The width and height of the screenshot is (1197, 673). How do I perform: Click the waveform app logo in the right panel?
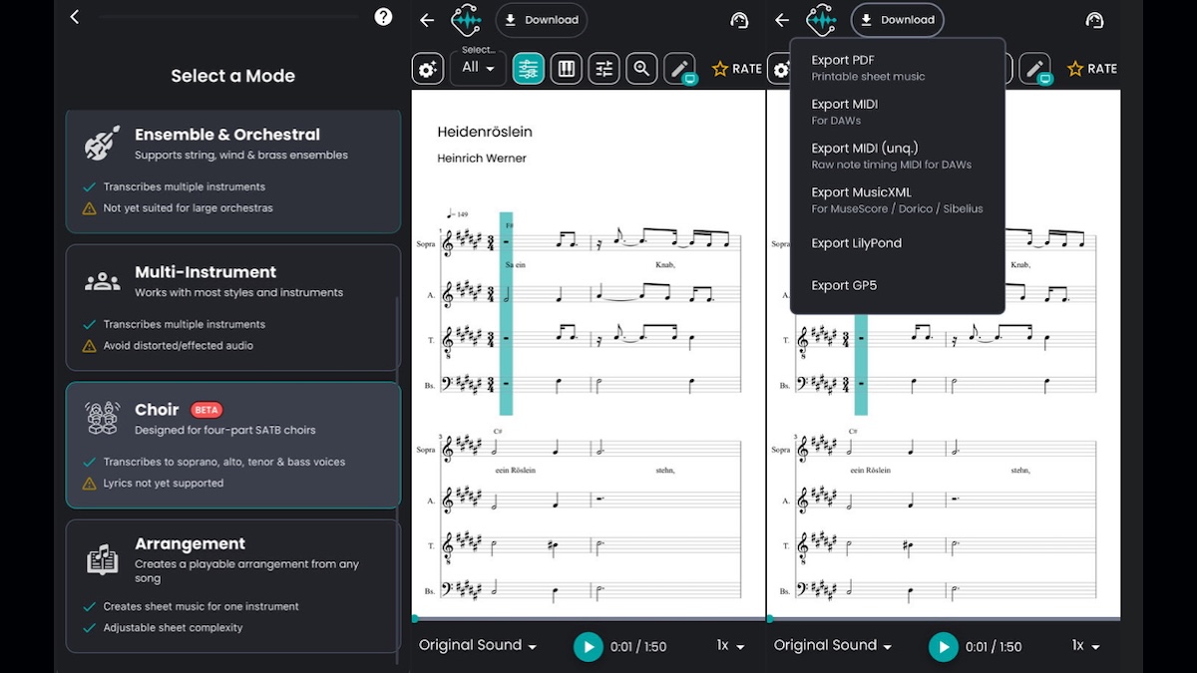pyautogui.click(x=821, y=20)
